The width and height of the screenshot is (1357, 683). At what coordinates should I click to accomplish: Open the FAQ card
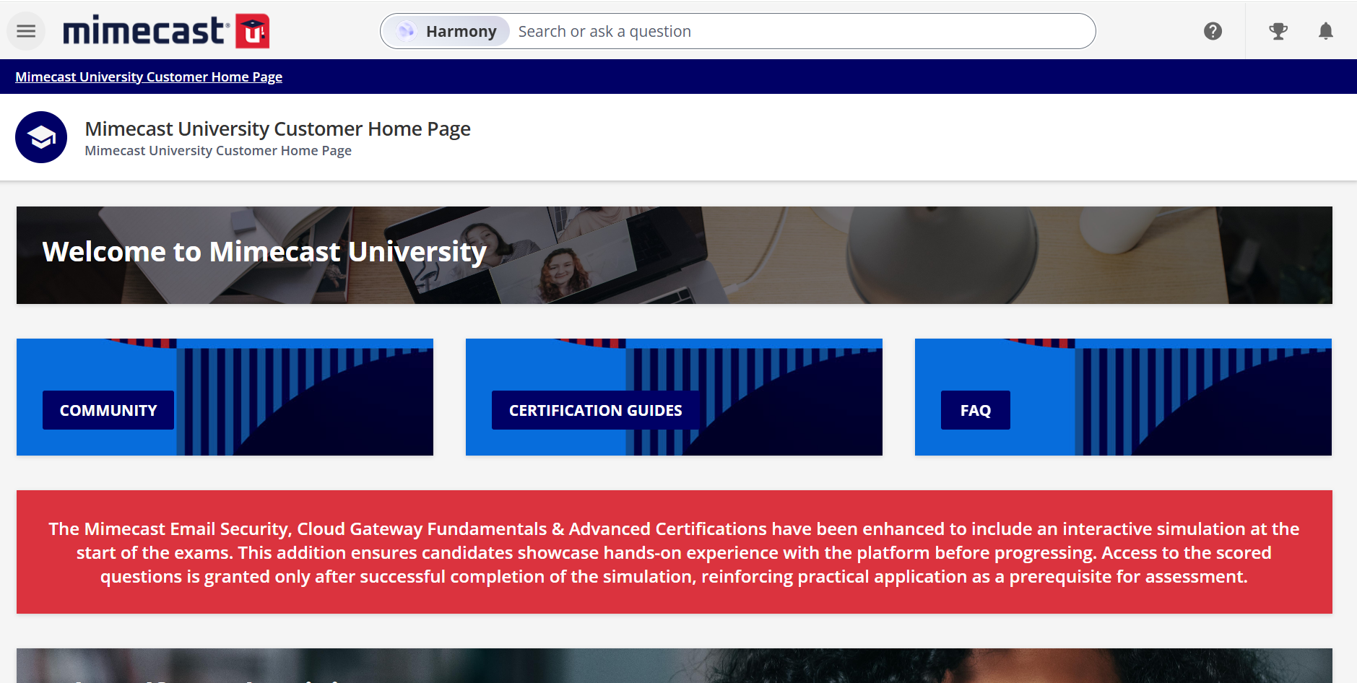[975, 409]
